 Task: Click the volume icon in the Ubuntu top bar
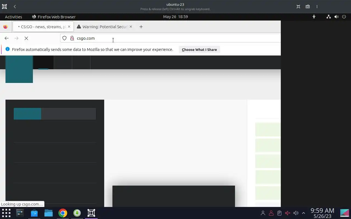[x=336, y=17]
